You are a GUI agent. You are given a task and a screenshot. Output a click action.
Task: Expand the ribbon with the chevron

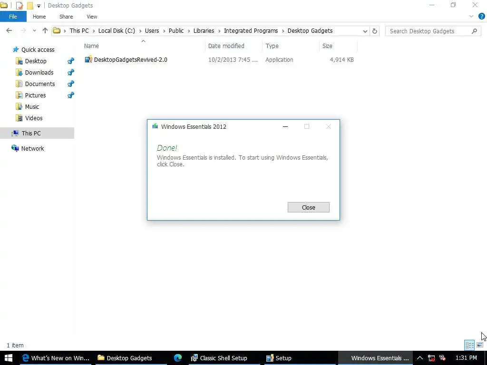pos(471,17)
